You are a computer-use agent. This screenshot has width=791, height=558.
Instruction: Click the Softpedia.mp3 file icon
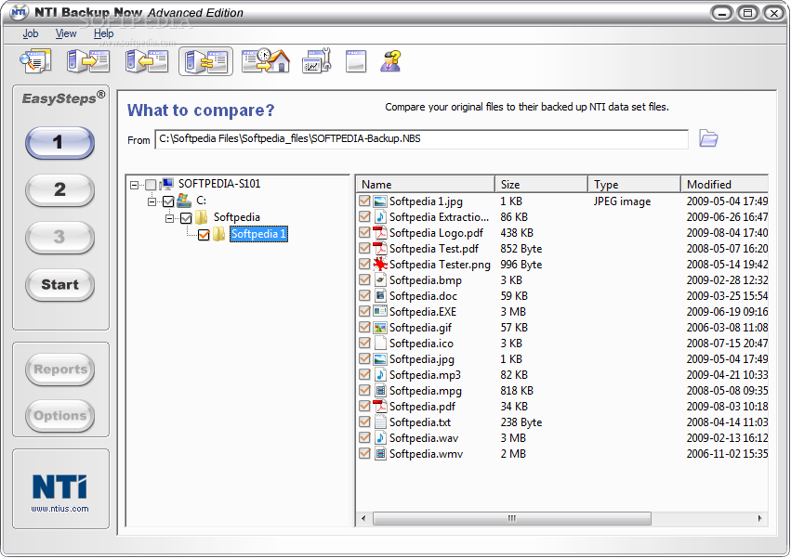(x=380, y=374)
